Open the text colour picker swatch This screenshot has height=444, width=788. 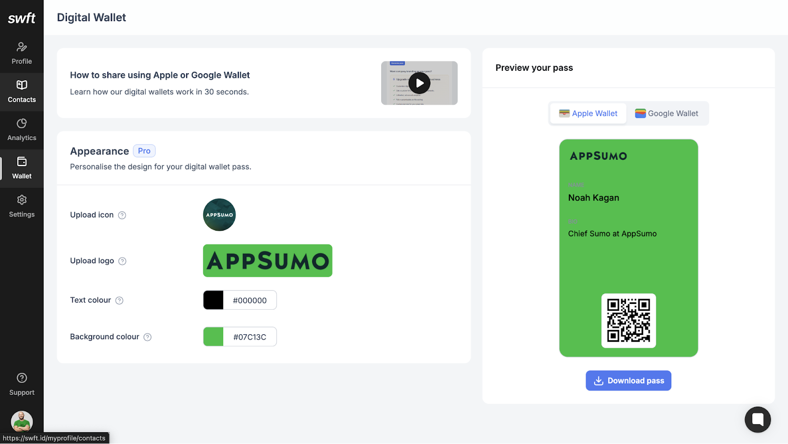click(213, 300)
